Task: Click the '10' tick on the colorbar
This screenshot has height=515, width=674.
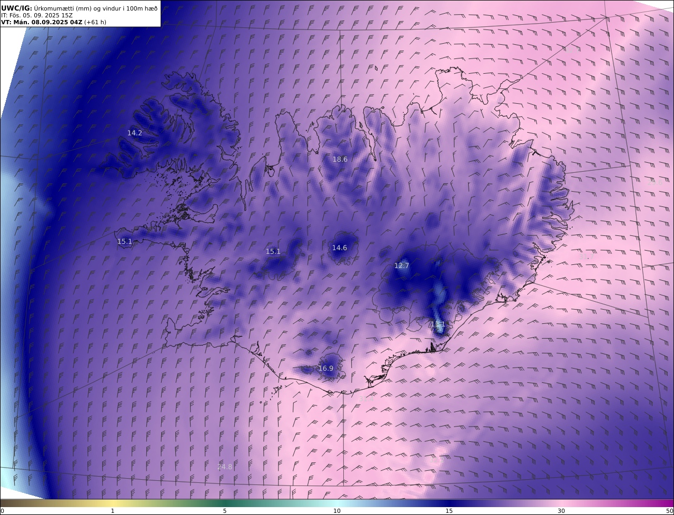Action: point(337,511)
